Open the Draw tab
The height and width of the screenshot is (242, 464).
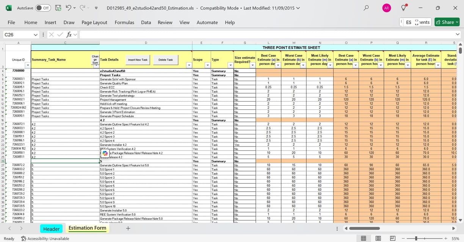[69, 22]
